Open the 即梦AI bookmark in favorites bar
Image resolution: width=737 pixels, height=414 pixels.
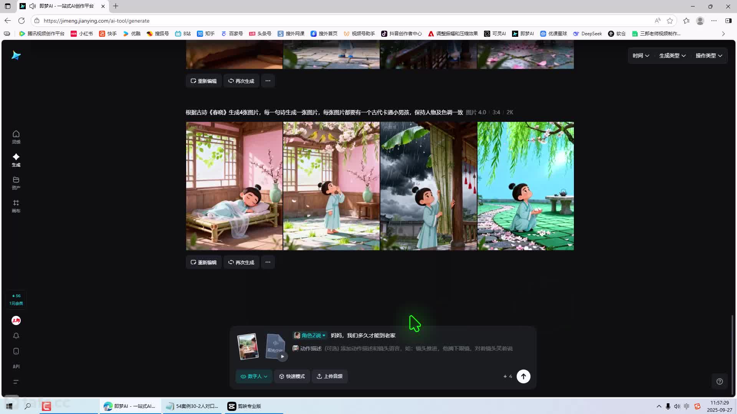(x=523, y=34)
